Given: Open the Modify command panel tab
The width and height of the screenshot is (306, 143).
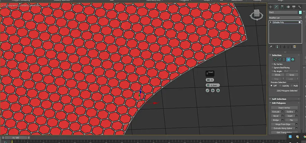Looking at the screenshot, I should (276, 7).
